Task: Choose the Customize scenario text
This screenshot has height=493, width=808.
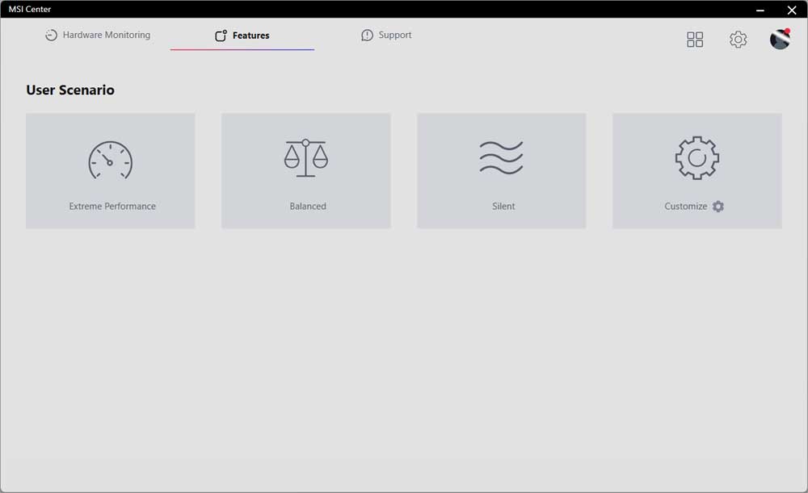Action: pos(685,207)
